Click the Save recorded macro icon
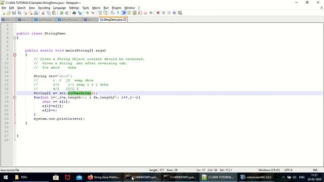This screenshot has height=182, width=324. point(180,13)
